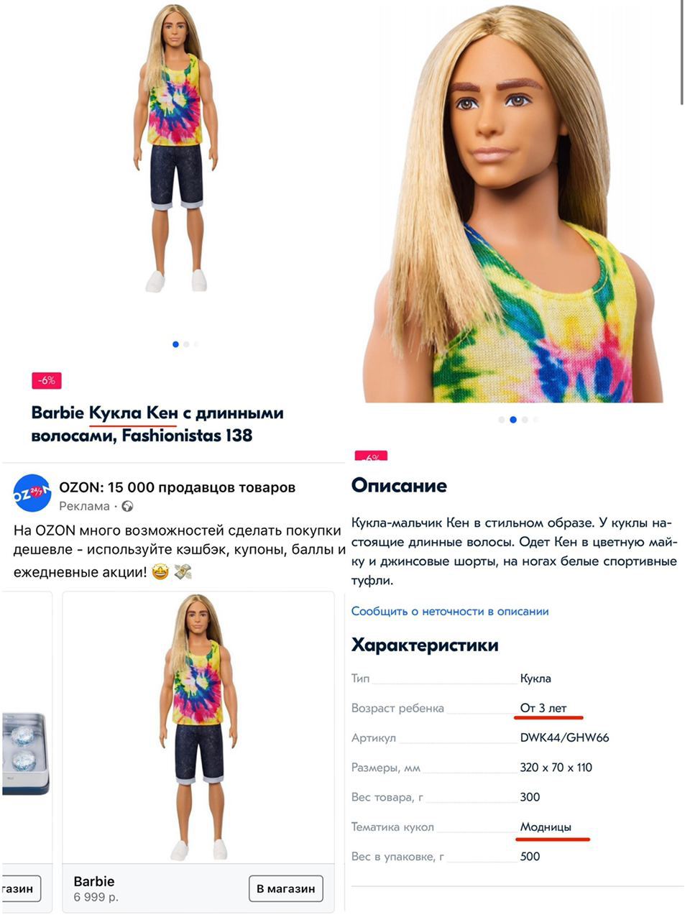Click the scrollbar at the top right edge

point(683,52)
